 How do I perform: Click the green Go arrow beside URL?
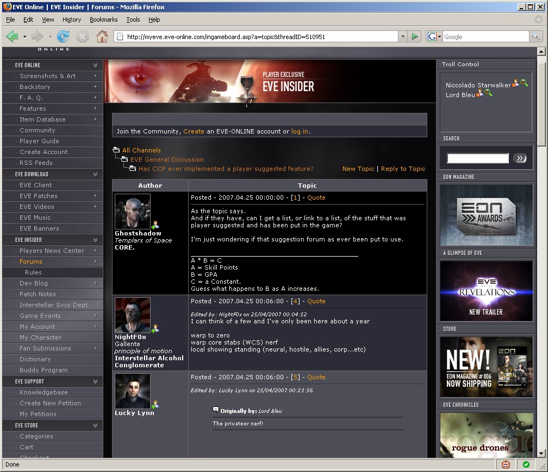coord(414,36)
